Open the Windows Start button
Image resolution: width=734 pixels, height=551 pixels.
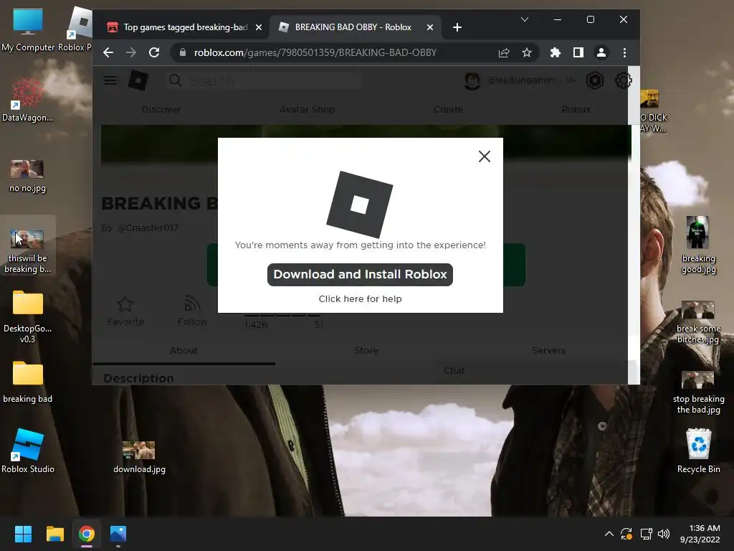click(23, 534)
